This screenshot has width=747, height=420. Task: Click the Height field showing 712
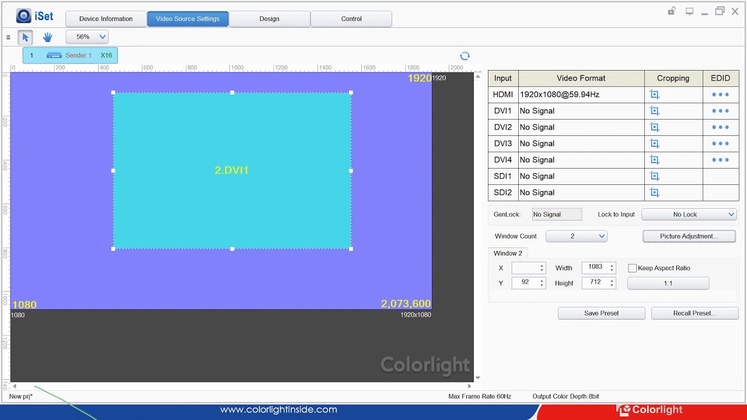595,283
